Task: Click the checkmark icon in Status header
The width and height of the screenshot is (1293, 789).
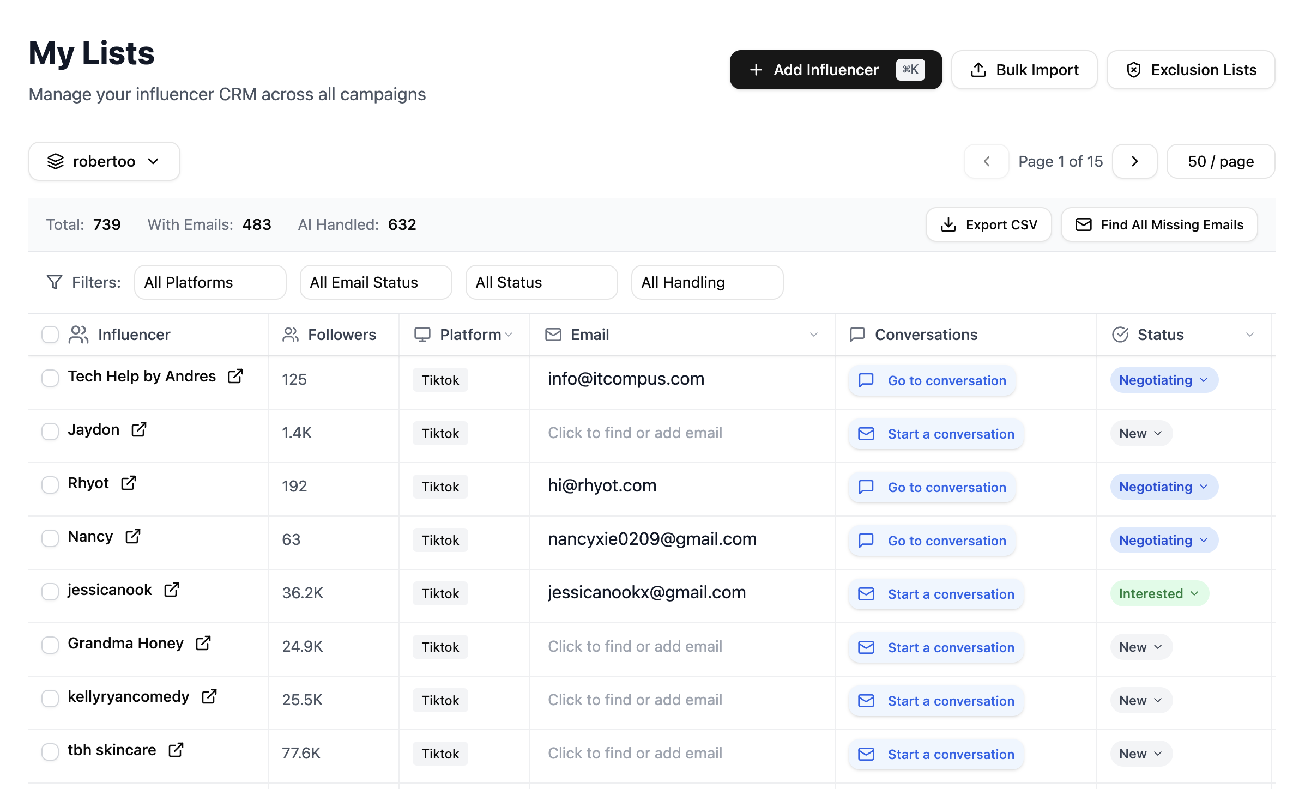Action: pos(1120,334)
